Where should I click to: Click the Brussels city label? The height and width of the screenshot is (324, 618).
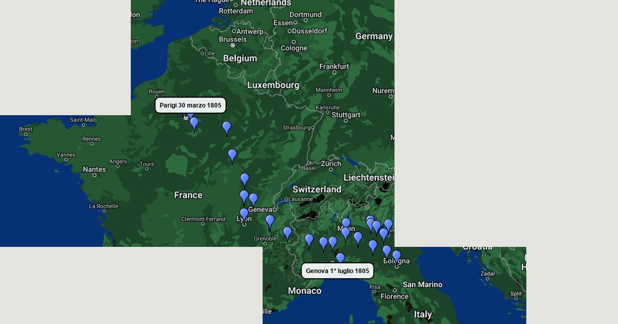(233, 40)
